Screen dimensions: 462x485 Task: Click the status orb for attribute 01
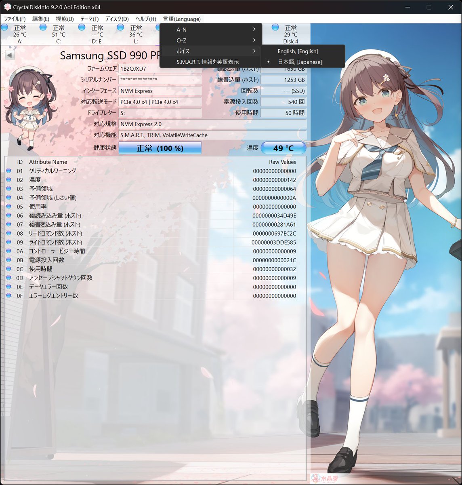click(x=9, y=171)
